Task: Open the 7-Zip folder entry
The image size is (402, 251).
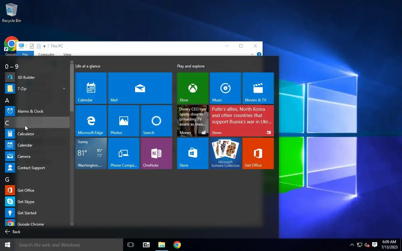Action: [37, 89]
